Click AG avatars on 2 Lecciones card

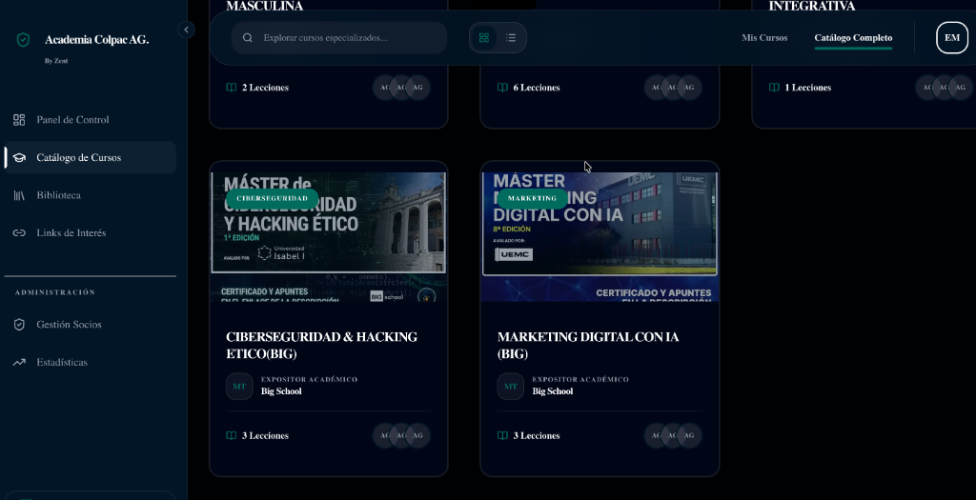point(401,87)
